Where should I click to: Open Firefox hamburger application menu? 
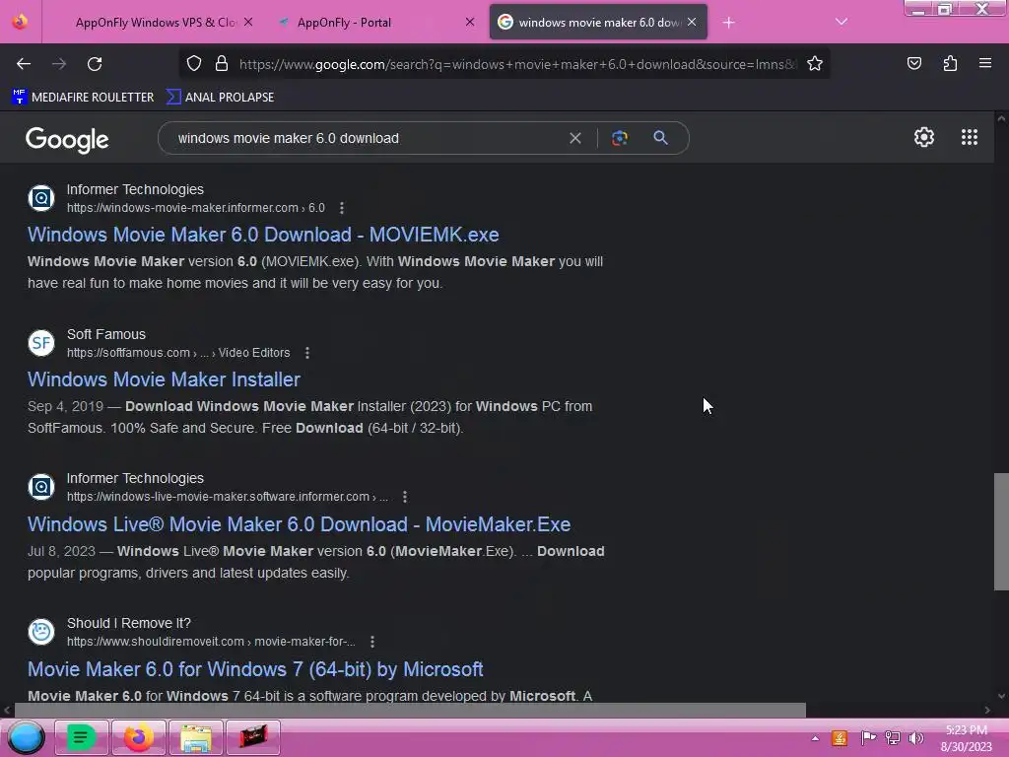[x=985, y=63]
